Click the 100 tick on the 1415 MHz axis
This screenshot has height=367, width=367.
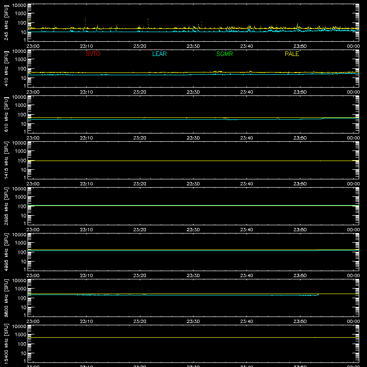(x=22, y=161)
